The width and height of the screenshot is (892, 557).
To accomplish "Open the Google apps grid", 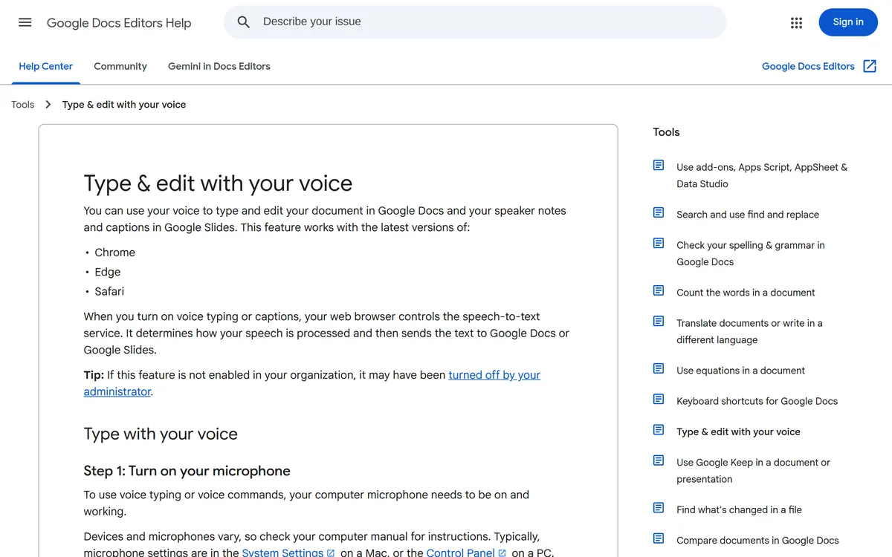I will [797, 22].
